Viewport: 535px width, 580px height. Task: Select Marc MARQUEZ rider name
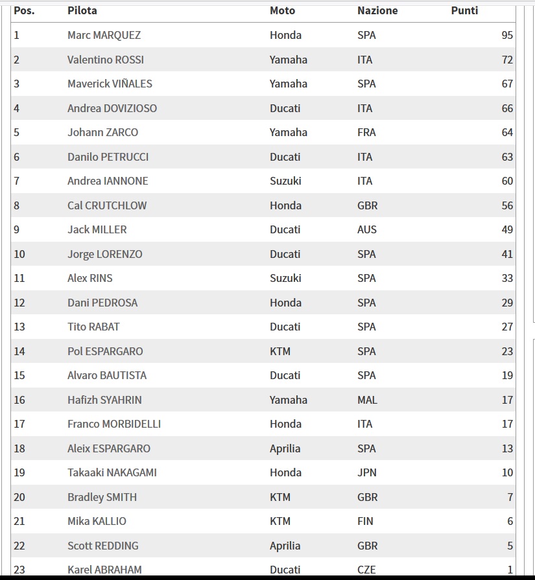pos(104,35)
